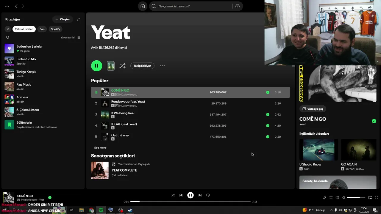Play the IDGAF (feat. Yeat) track
This screenshot has width=381, height=214.
190,126
